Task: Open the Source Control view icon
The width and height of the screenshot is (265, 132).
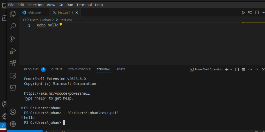Action: pyautogui.click(x=13, y=39)
